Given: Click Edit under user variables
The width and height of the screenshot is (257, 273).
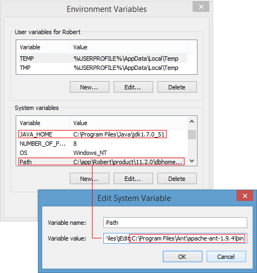Looking at the screenshot, I should 133,87.
